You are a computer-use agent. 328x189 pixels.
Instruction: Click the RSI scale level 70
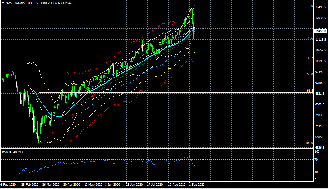pyautogui.click(x=316, y=160)
